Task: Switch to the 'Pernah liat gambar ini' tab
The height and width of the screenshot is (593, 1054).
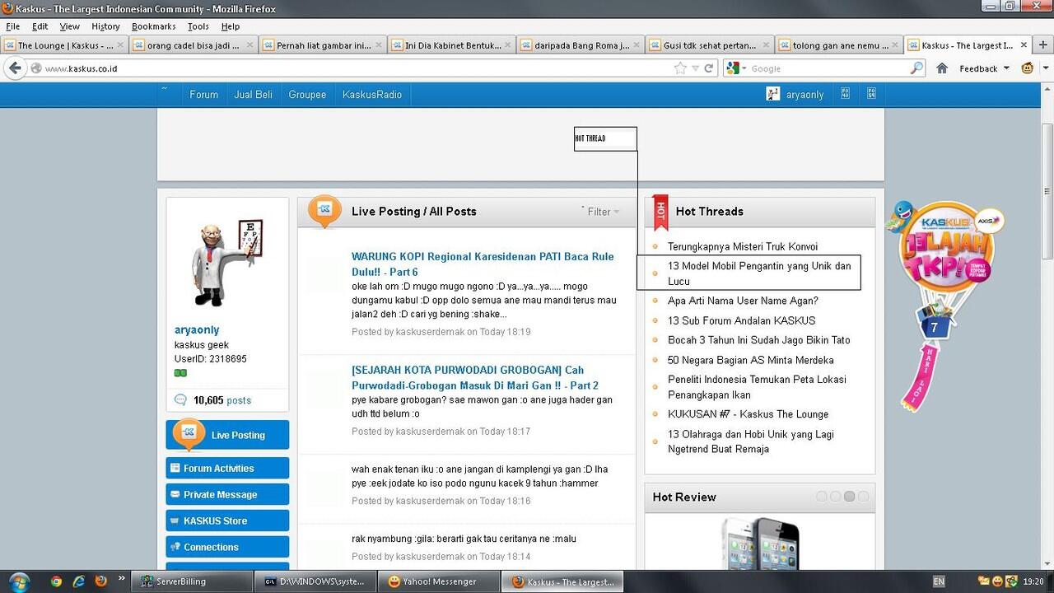Action: coord(323,45)
